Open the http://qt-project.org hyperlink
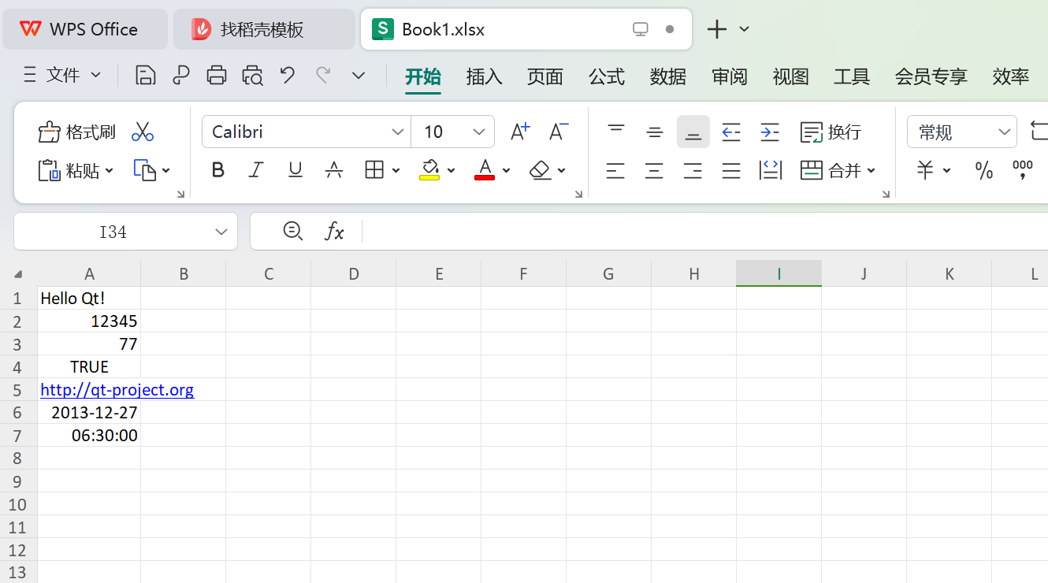 coord(117,390)
